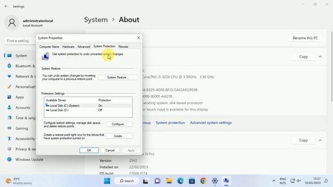Collapse the device specifications section chevron
333x187 pixels.
coord(320,57)
